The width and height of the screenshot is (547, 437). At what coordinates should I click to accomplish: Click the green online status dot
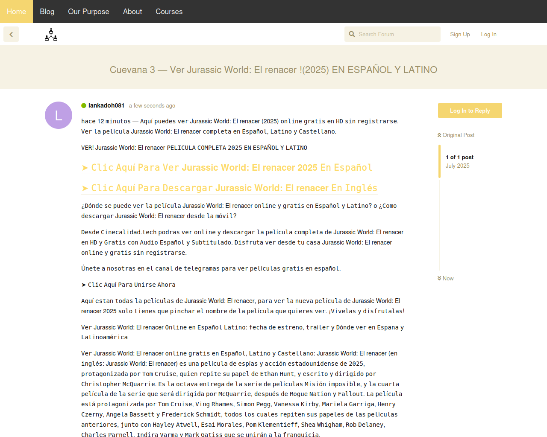tap(84, 105)
